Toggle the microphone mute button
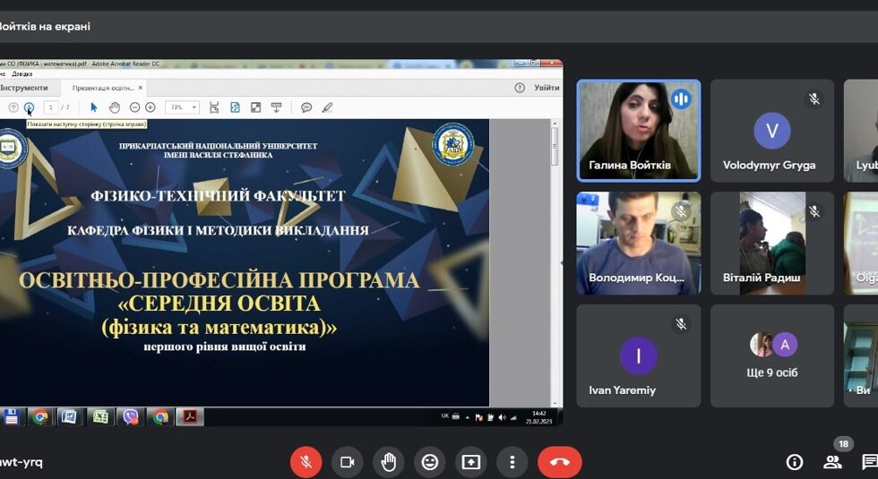Viewport: 878px width, 479px height. pos(306,462)
